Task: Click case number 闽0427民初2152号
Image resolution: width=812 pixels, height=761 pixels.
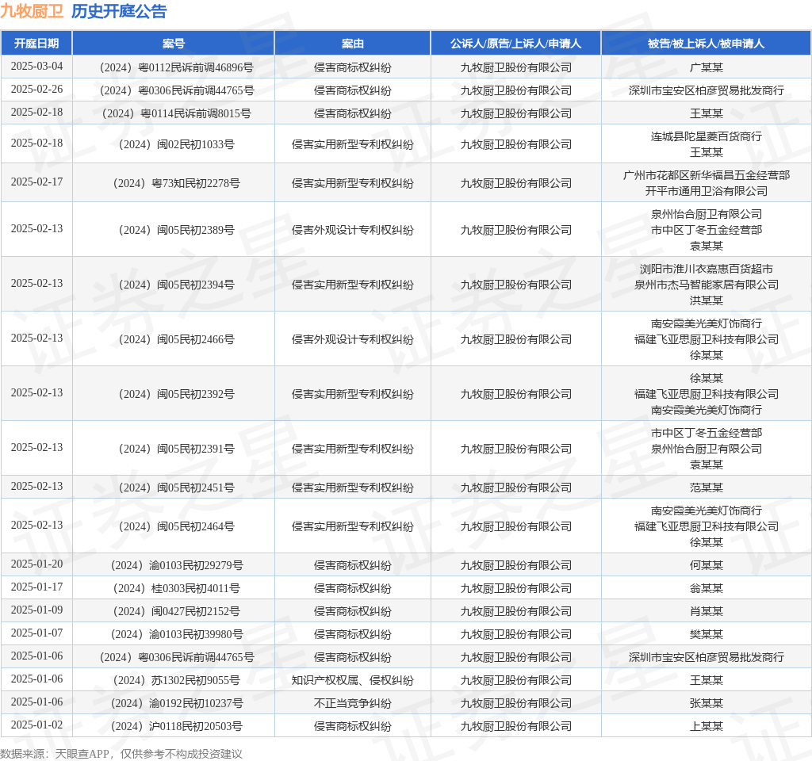Action: pyautogui.click(x=177, y=611)
